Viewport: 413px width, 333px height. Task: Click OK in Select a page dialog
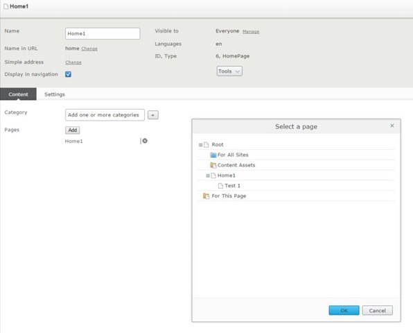(x=344, y=310)
